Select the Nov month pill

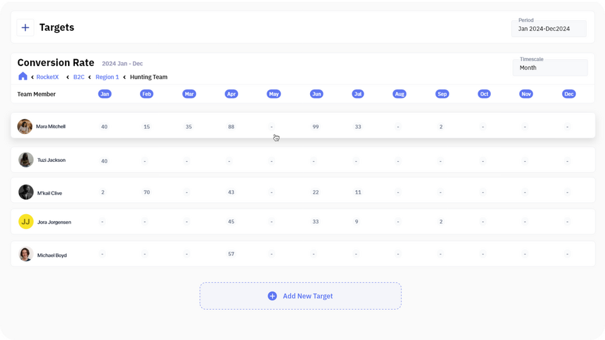coord(526,94)
